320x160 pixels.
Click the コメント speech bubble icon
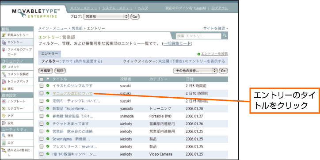tap(4, 67)
